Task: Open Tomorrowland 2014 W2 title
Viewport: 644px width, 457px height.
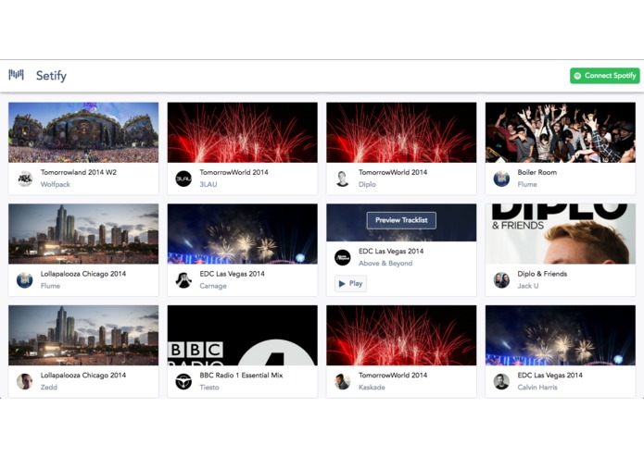Action: tap(79, 173)
